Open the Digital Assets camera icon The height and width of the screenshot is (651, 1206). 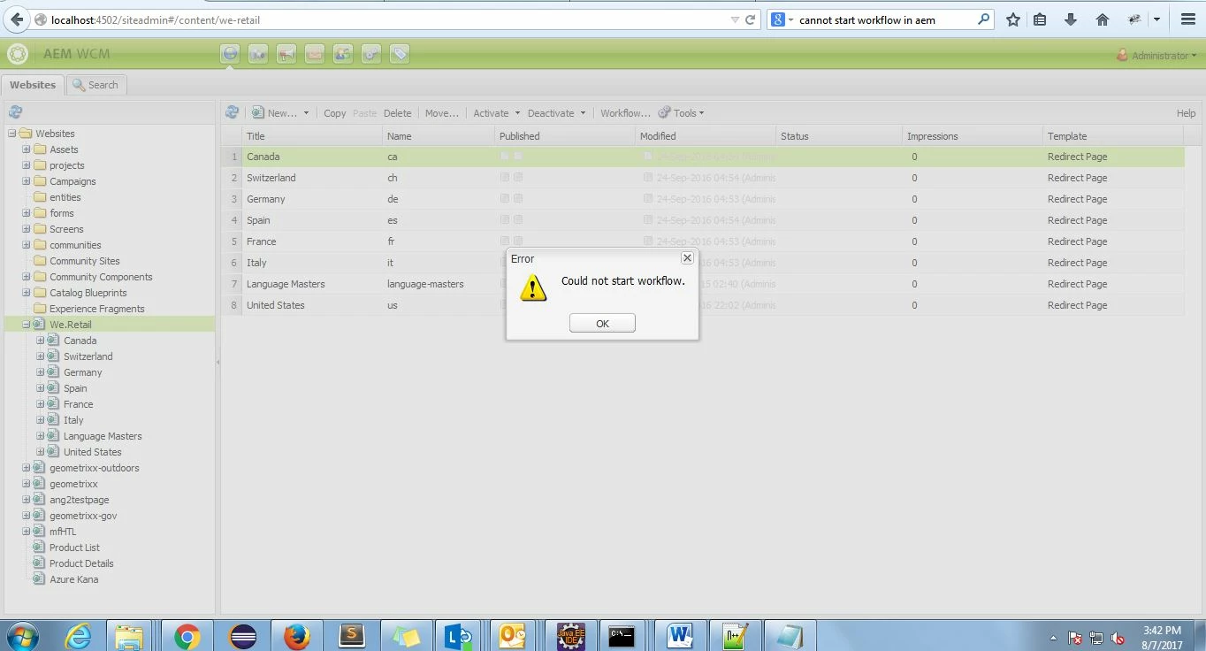[x=258, y=54]
